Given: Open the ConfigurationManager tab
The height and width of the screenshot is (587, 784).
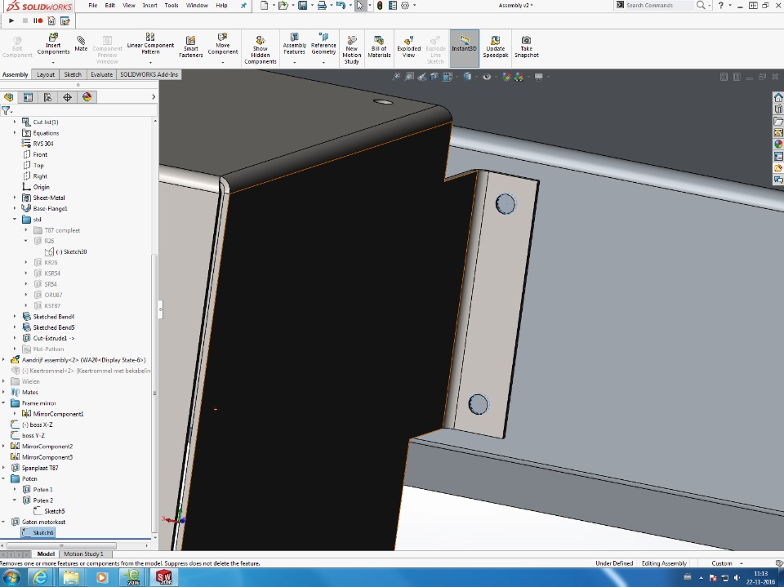Looking at the screenshot, I should click(x=47, y=97).
